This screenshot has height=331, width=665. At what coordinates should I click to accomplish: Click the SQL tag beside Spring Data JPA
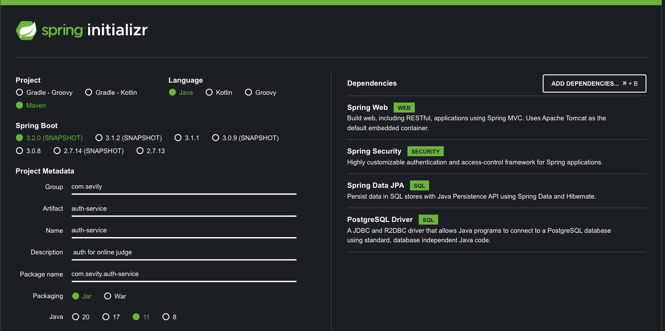419,186
